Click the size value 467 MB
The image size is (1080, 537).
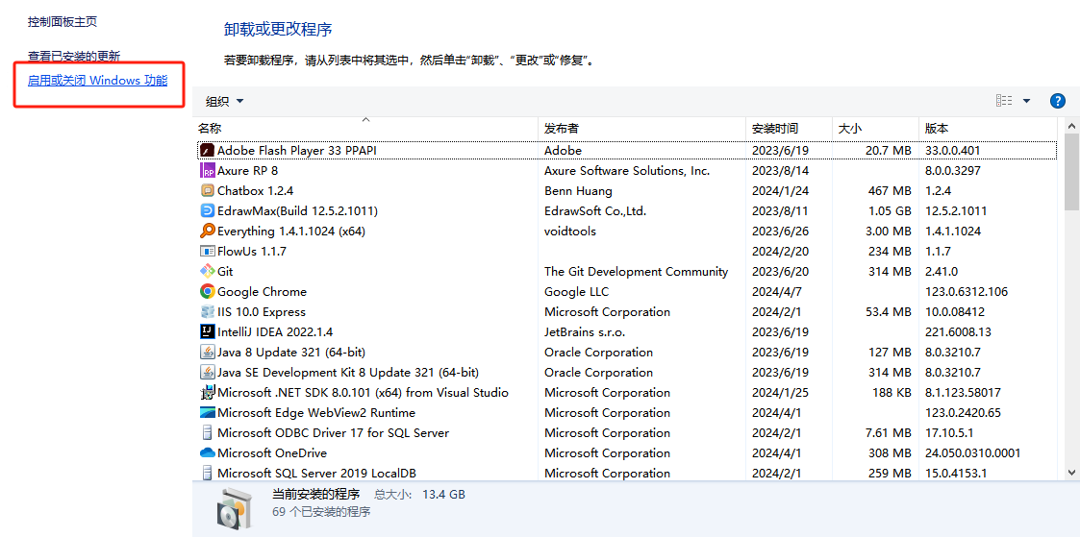(x=890, y=190)
